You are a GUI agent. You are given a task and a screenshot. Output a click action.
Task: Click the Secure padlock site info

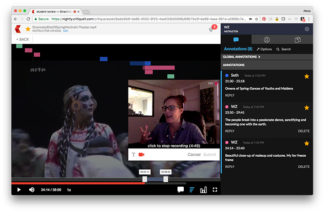[x=42, y=19]
